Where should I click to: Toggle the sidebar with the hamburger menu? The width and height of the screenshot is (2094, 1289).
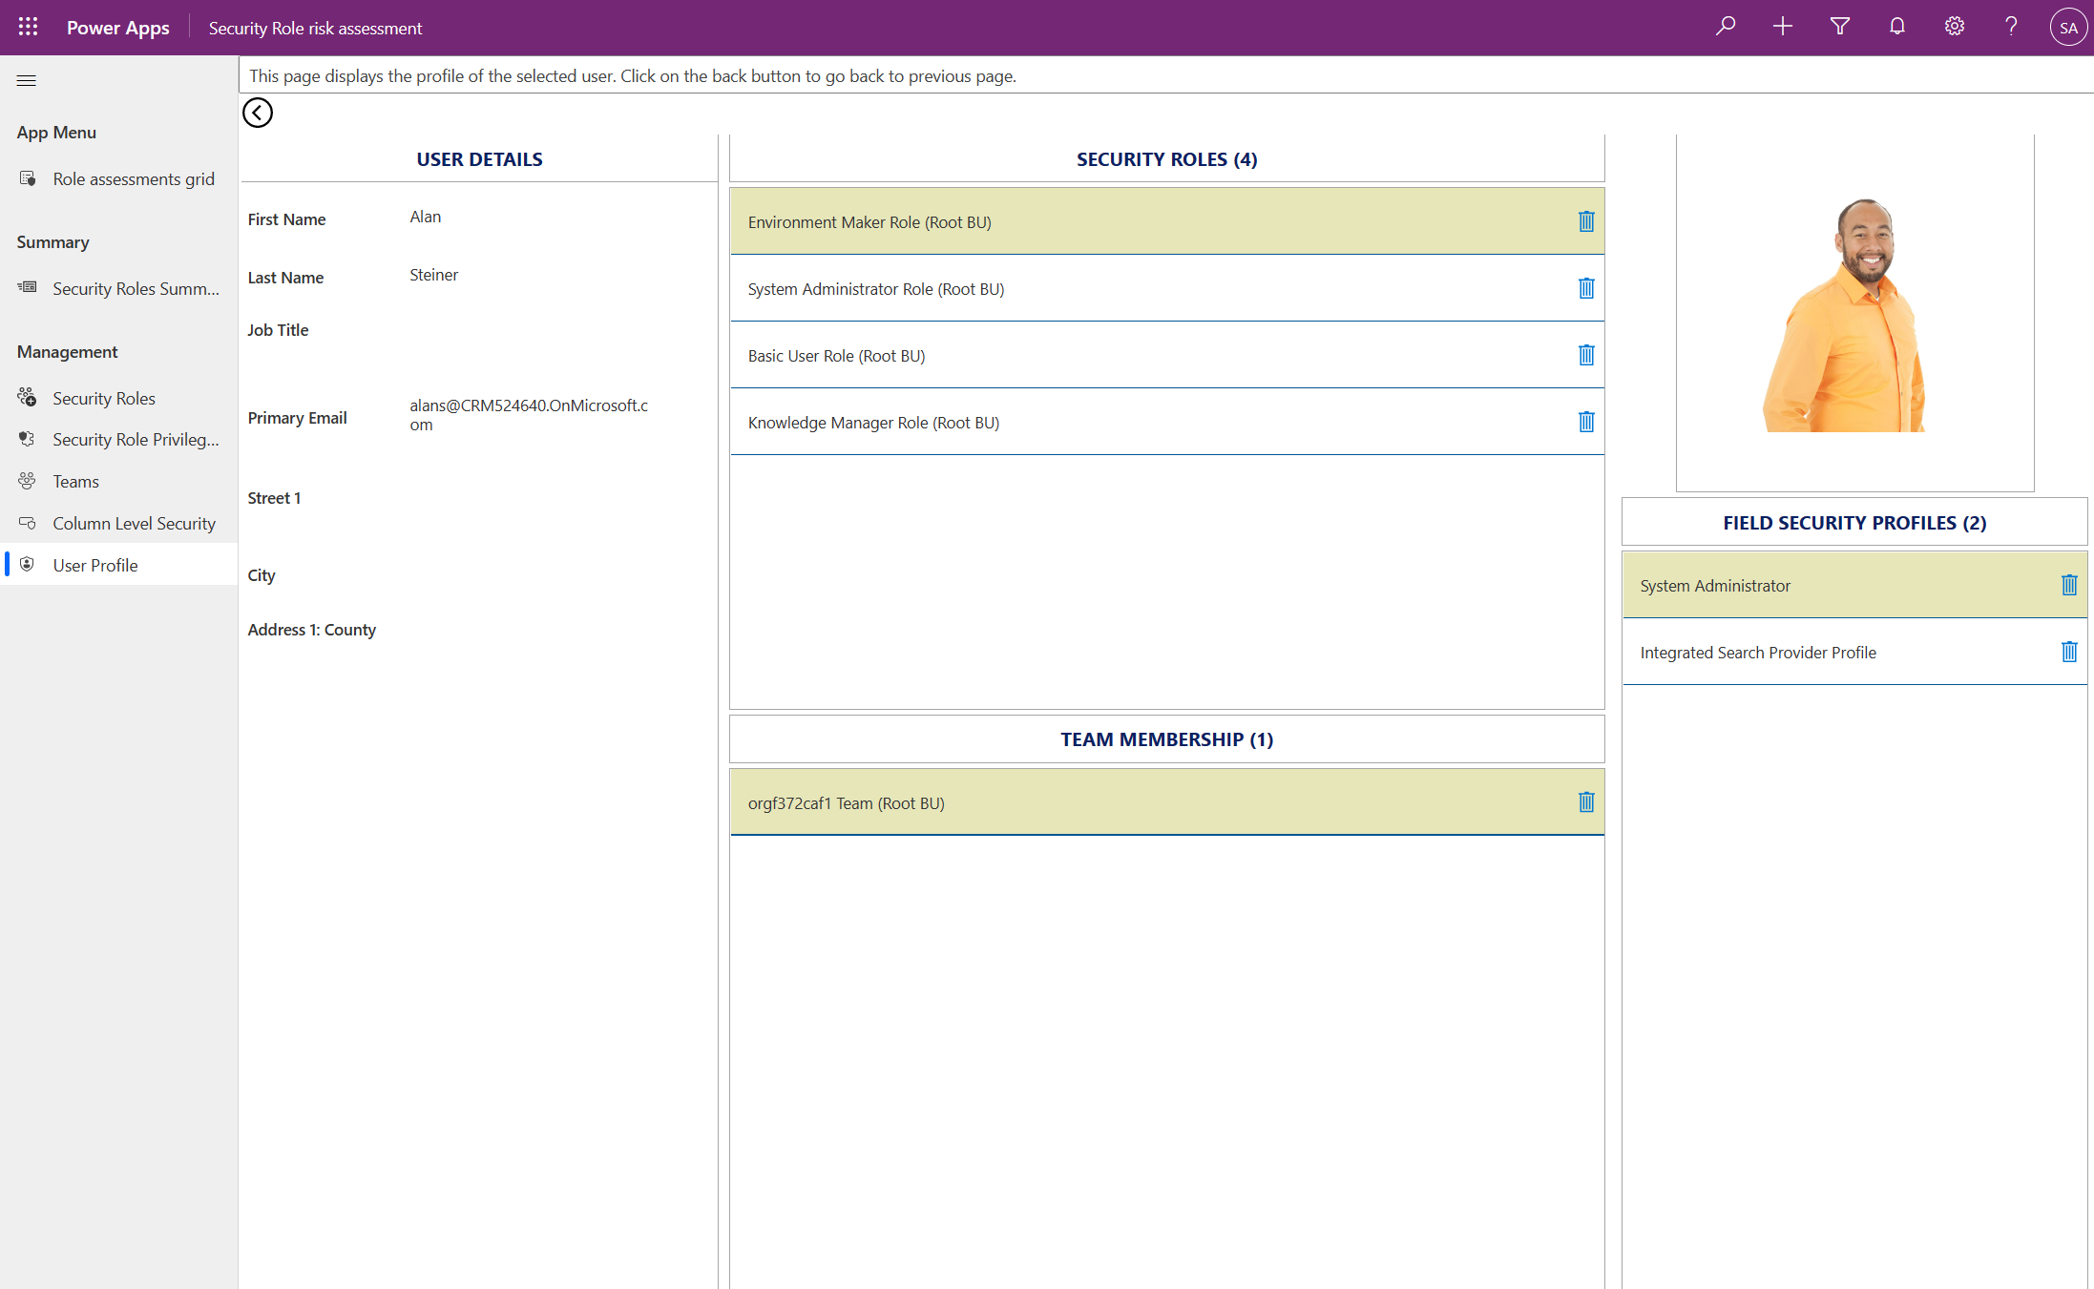pos(26,80)
